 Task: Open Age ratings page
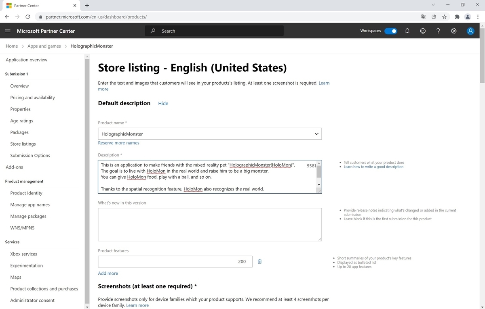(x=22, y=121)
